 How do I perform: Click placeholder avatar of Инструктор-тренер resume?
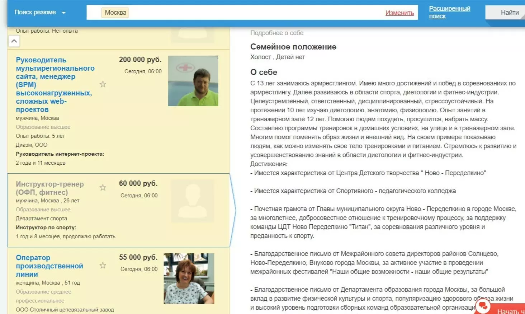pos(192,201)
